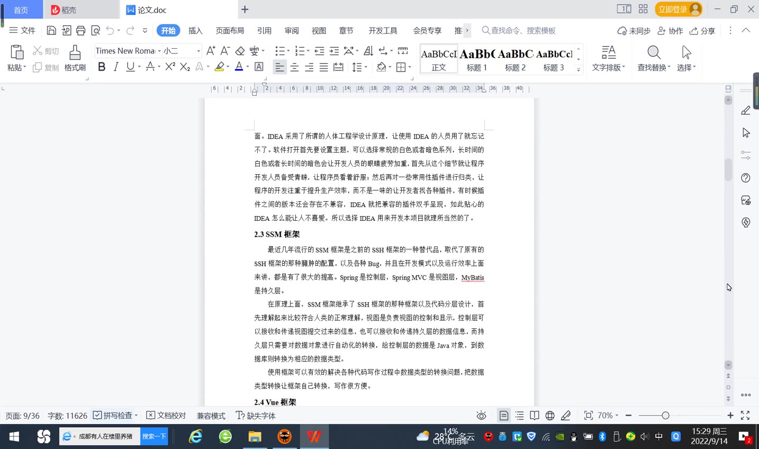Screen dimensions: 759x449
Task: Expand the borders dropdown arrow
Action: tap(410, 67)
